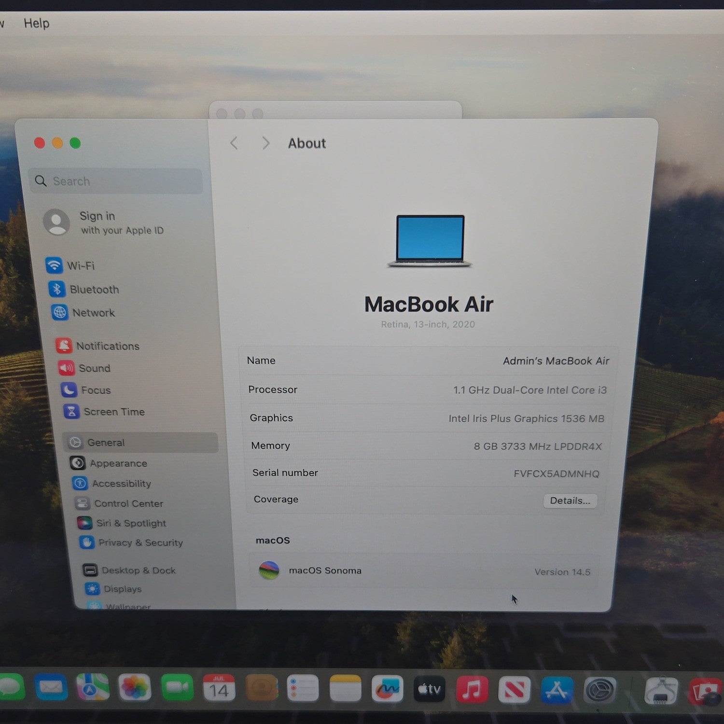Viewport: 724px width, 724px height.
Task: Select "Intel Iris Plus Graphics 1536 MB" text
Action: (527, 418)
